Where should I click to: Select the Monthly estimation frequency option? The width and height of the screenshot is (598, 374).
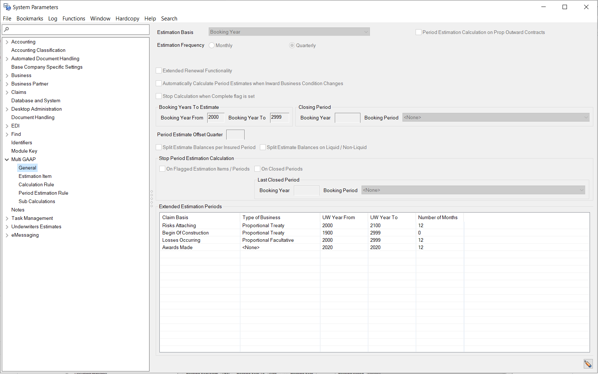click(x=212, y=45)
